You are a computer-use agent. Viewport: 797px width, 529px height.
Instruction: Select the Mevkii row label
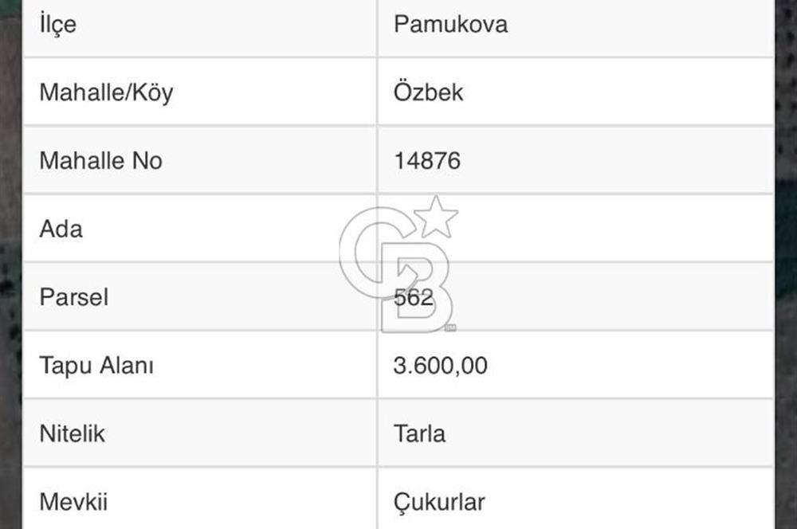pos(73,503)
